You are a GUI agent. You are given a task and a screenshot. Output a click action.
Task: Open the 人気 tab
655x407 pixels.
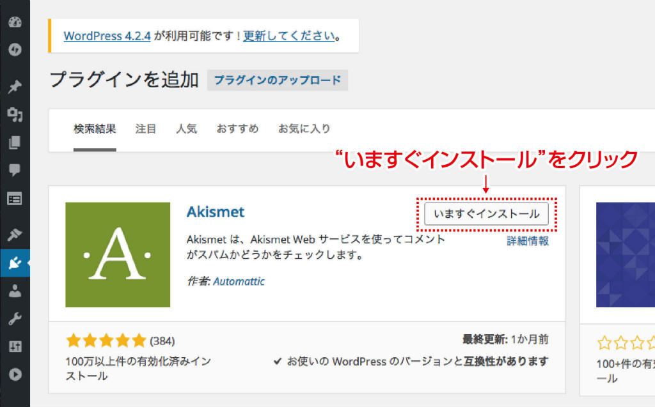point(186,128)
